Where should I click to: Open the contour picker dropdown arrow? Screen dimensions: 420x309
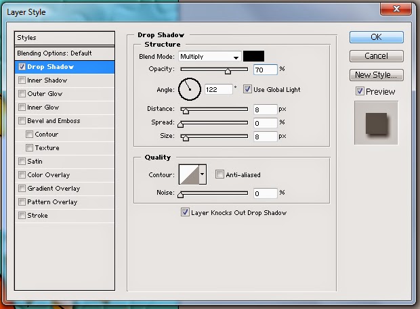point(203,174)
